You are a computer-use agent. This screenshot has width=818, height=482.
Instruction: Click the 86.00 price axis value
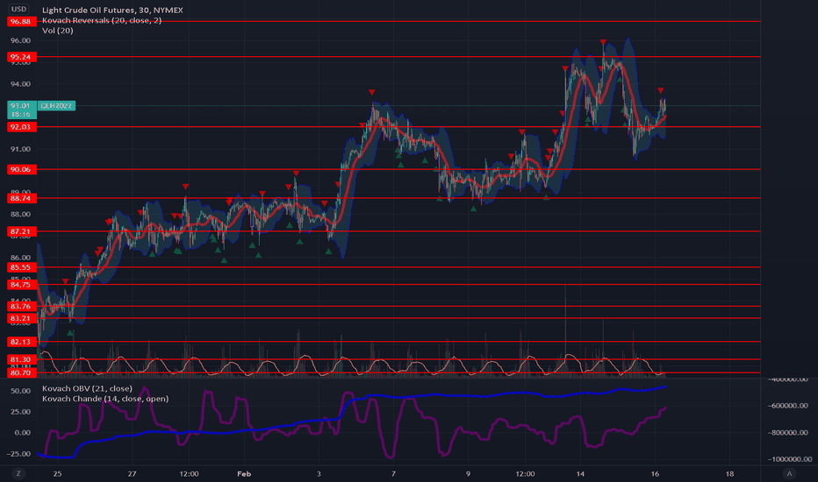21,258
